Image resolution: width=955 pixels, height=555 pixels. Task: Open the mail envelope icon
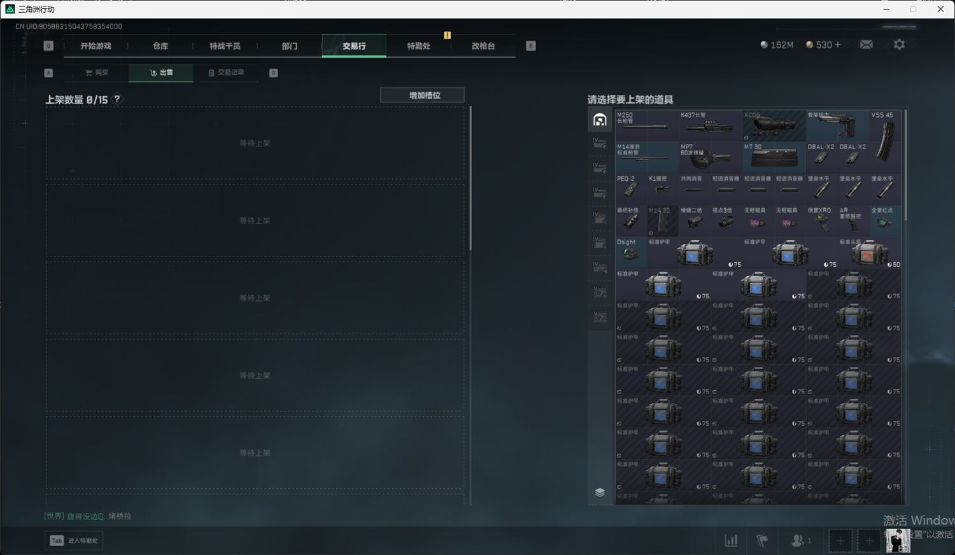[x=867, y=45]
